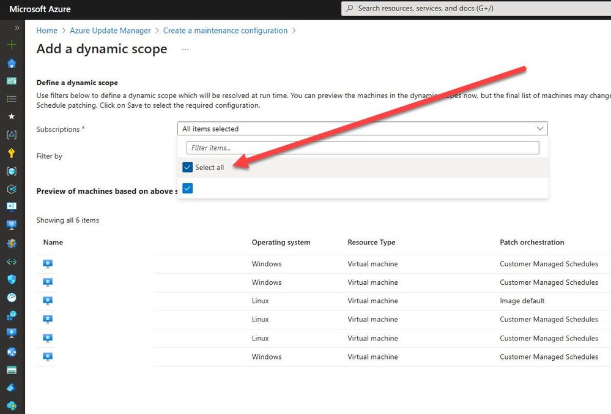The width and height of the screenshot is (611, 414).
Task: Sort by Resource Type column header
Action: click(x=371, y=243)
